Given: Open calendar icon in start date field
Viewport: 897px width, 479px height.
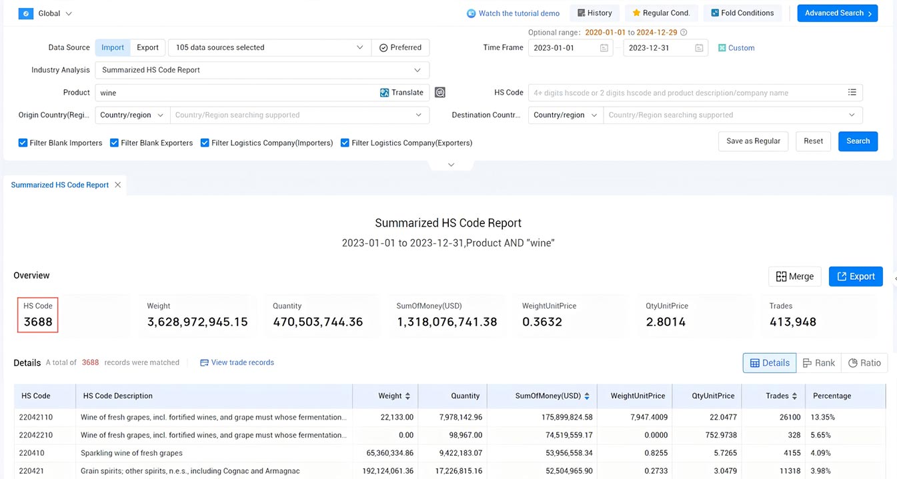Looking at the screenshot, I should click(x=604, y=48).
